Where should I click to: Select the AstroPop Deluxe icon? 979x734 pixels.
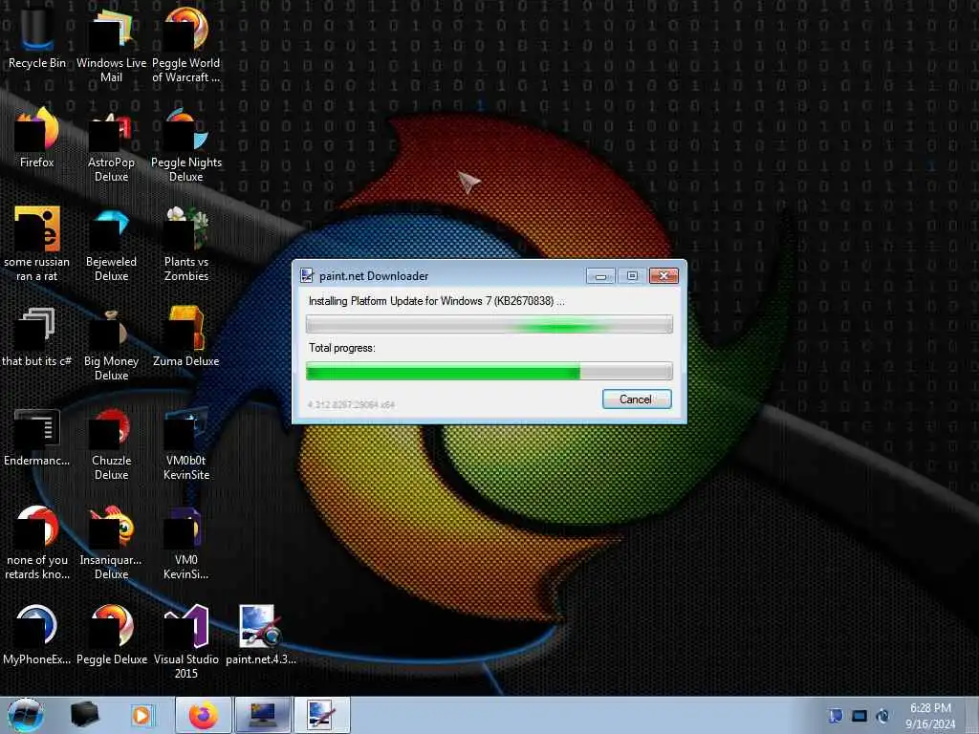(x=111, y=145)
